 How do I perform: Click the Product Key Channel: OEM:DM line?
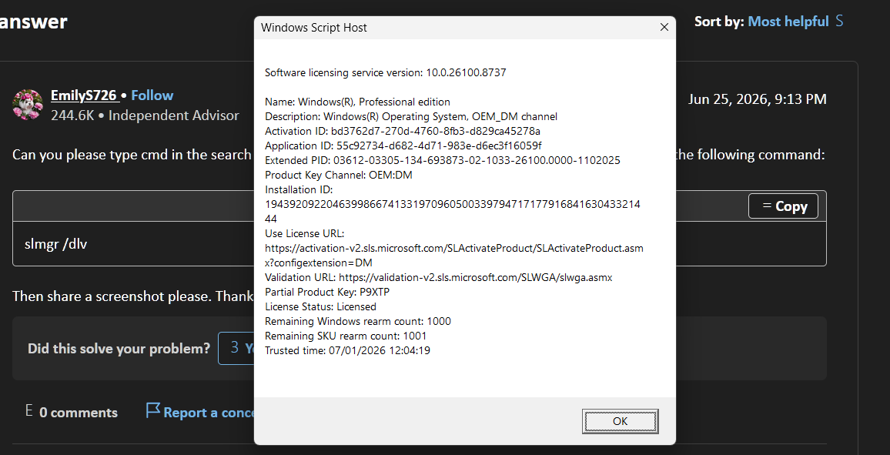tap(339, 175)
